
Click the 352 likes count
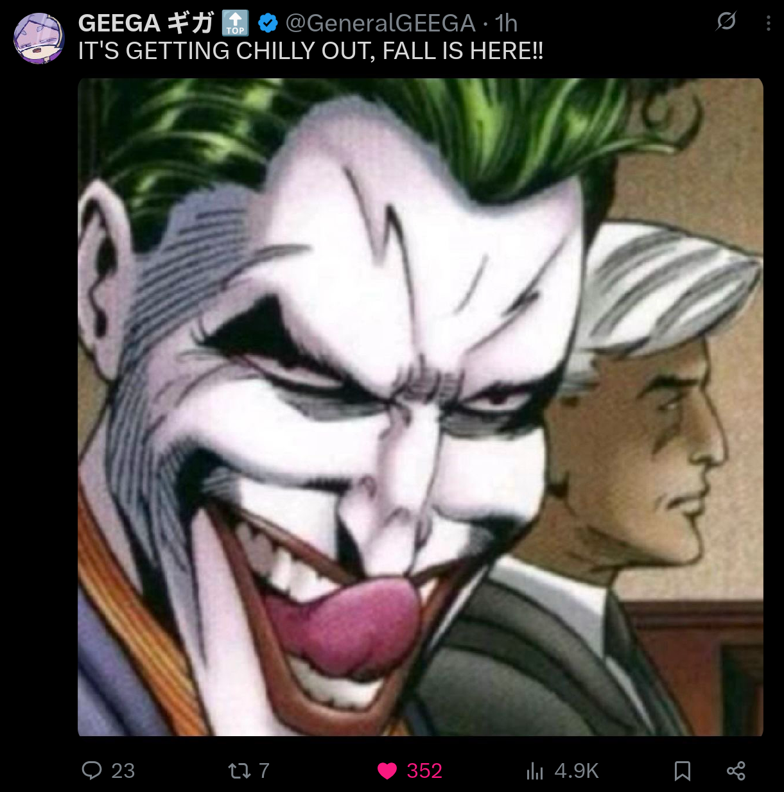[424, 770]
